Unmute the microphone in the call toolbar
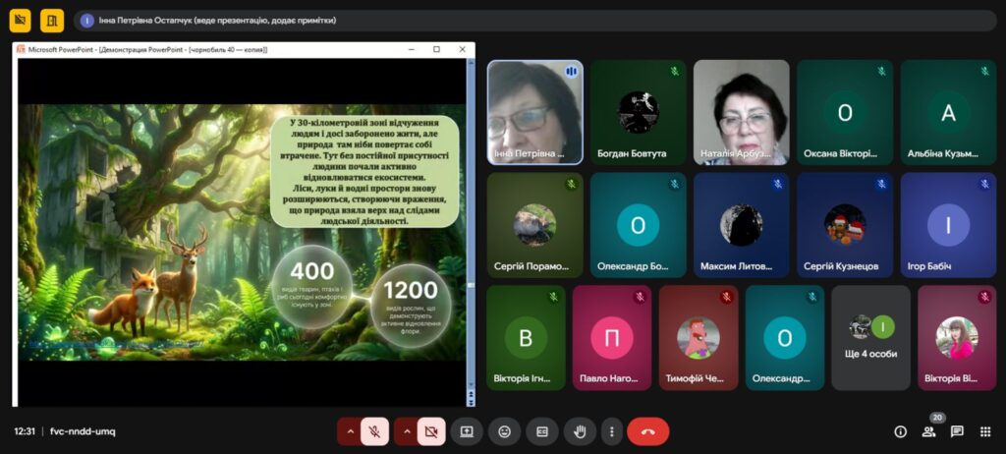The width and height of the screenshot is (1006, 454). click(374, 431)
